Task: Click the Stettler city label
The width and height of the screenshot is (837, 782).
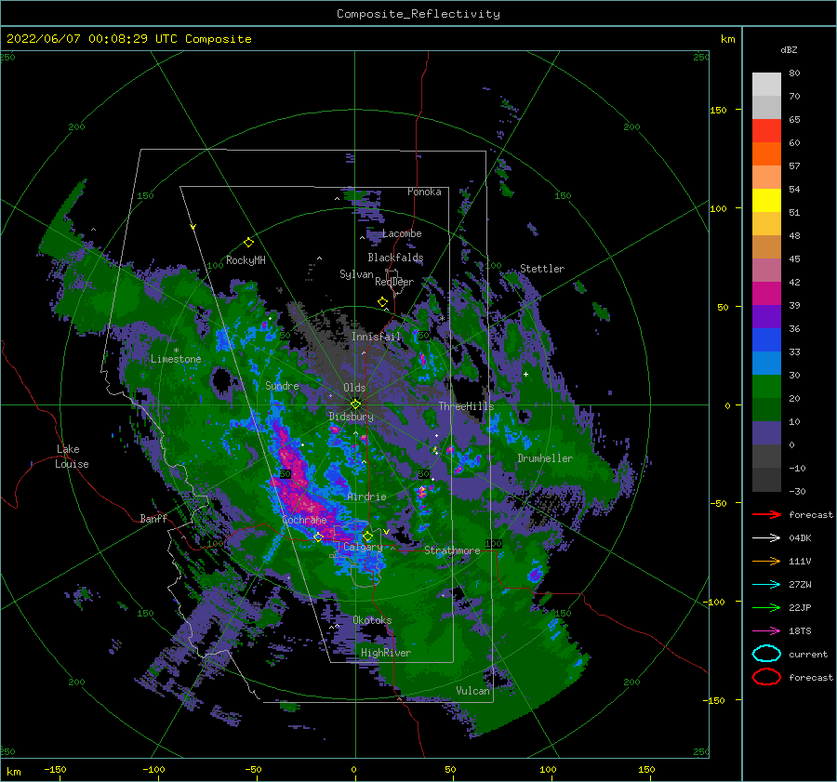Action: tap(542, 269)
